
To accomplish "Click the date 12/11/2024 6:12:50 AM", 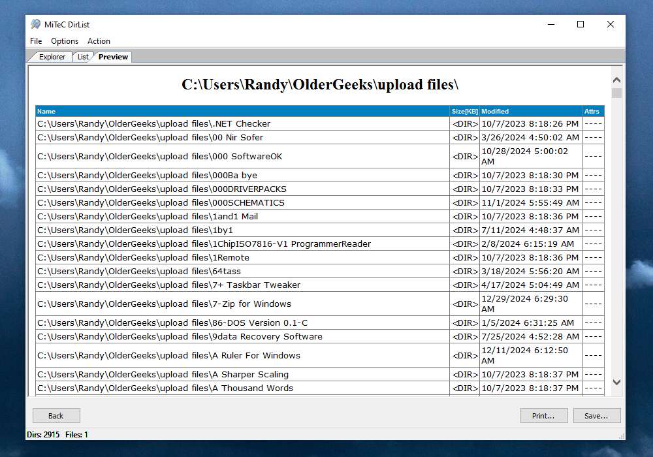I will click(525, 355).
